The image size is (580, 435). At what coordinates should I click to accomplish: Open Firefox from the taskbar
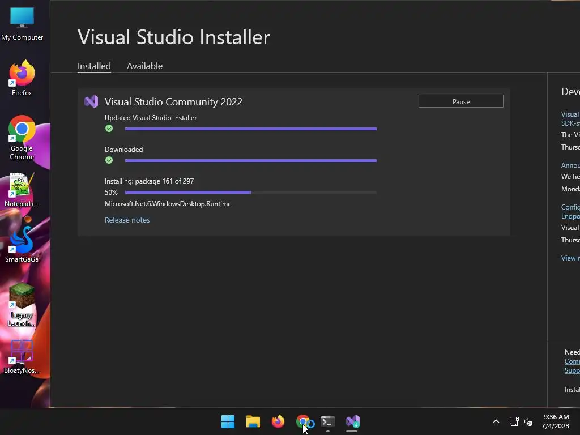click(278, 421)
